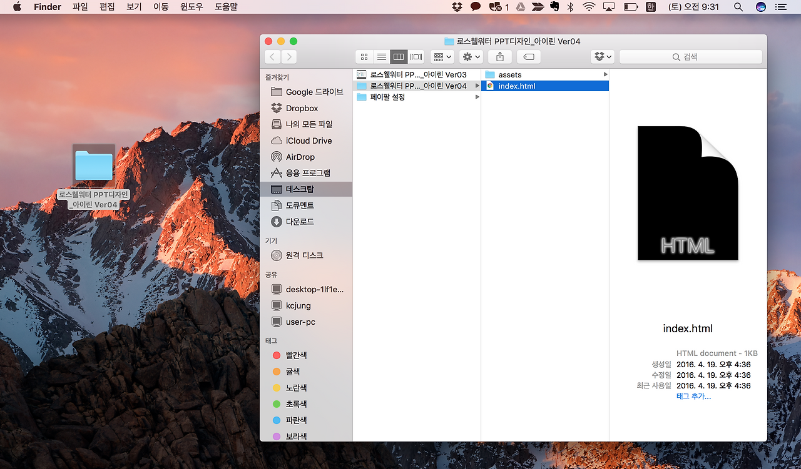Open AirDrop in the sidebar
Viewport: 801px width, 469px height.
click(300, 157)
